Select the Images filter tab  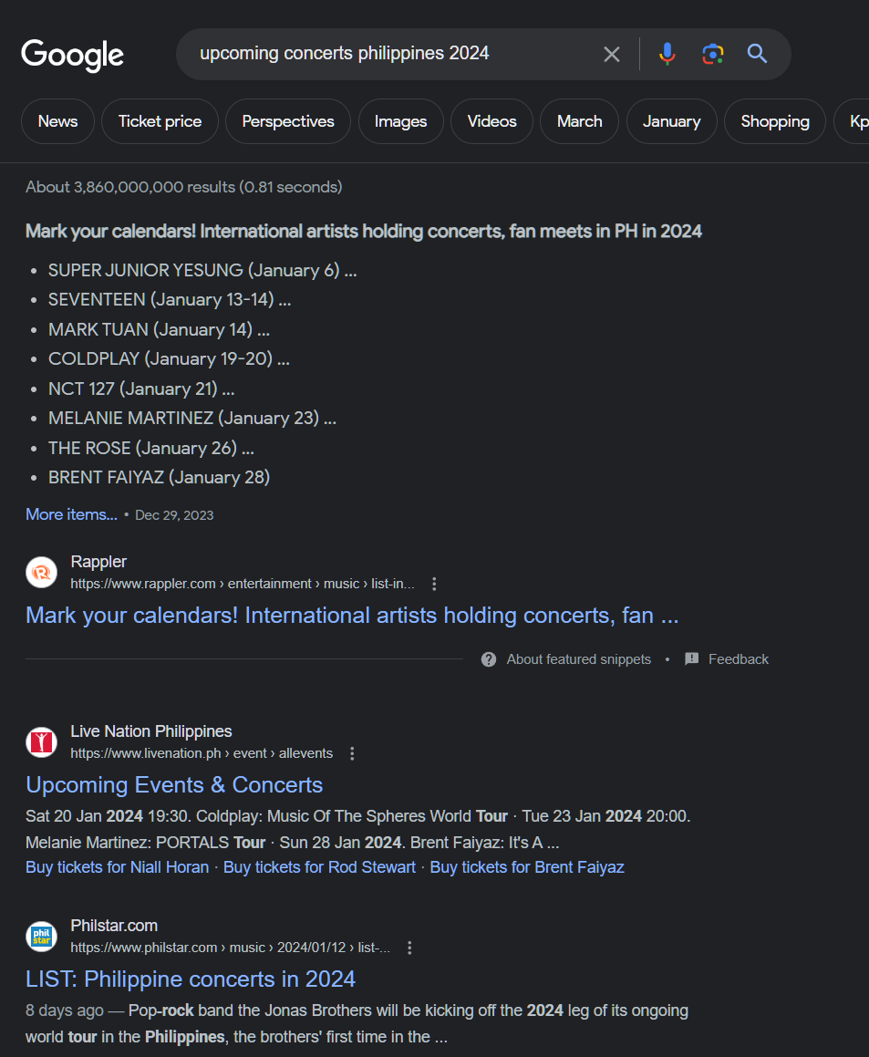400,121
